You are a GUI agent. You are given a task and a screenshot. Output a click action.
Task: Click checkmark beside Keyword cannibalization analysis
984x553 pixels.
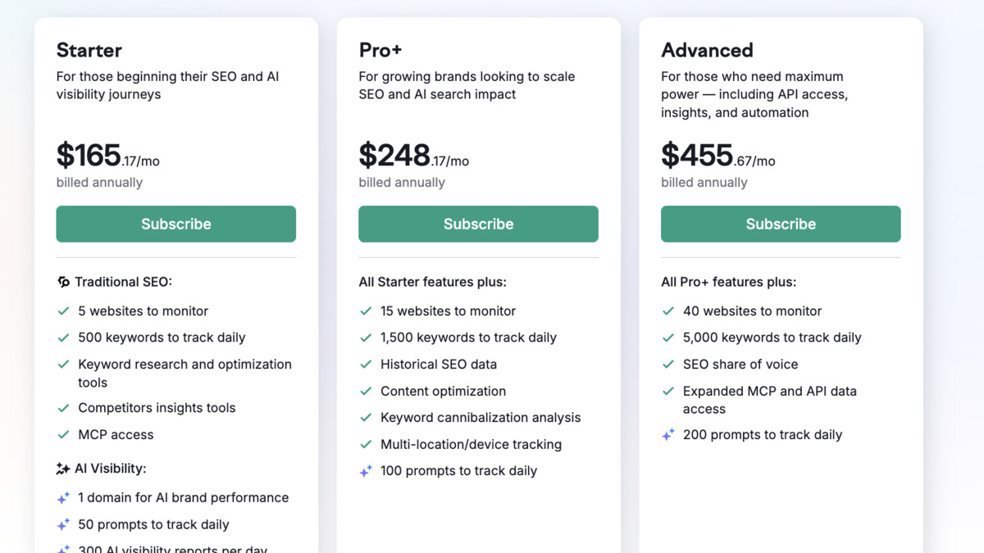[x=366, y=418]
